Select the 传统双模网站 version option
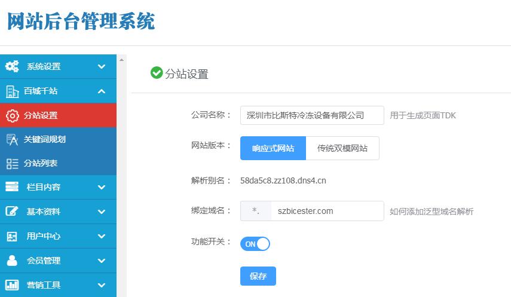This screenshot has width=511, height=297. pos(342,148)
